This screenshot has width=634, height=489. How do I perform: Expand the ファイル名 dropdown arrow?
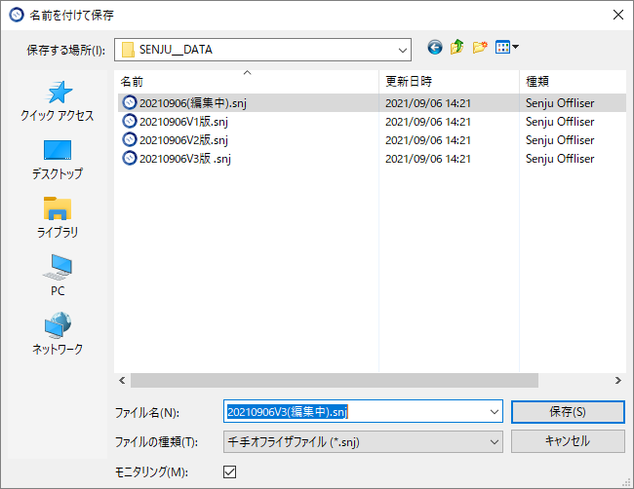click(495, 412)
